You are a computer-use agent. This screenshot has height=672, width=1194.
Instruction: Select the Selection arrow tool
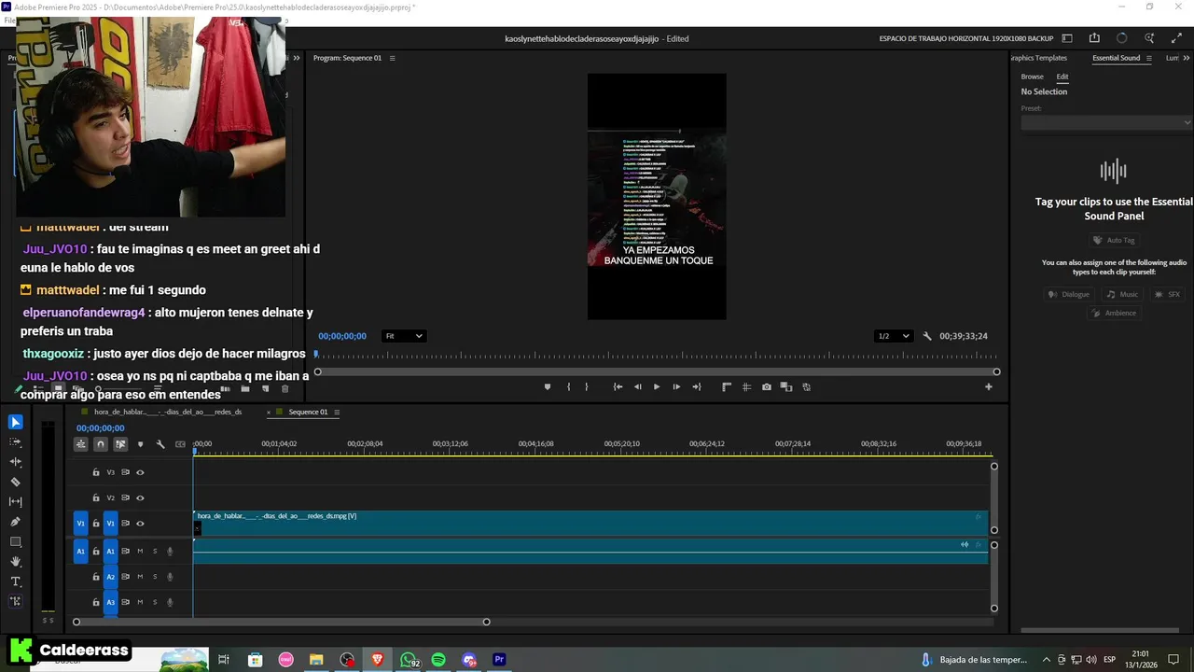[15, 422]
